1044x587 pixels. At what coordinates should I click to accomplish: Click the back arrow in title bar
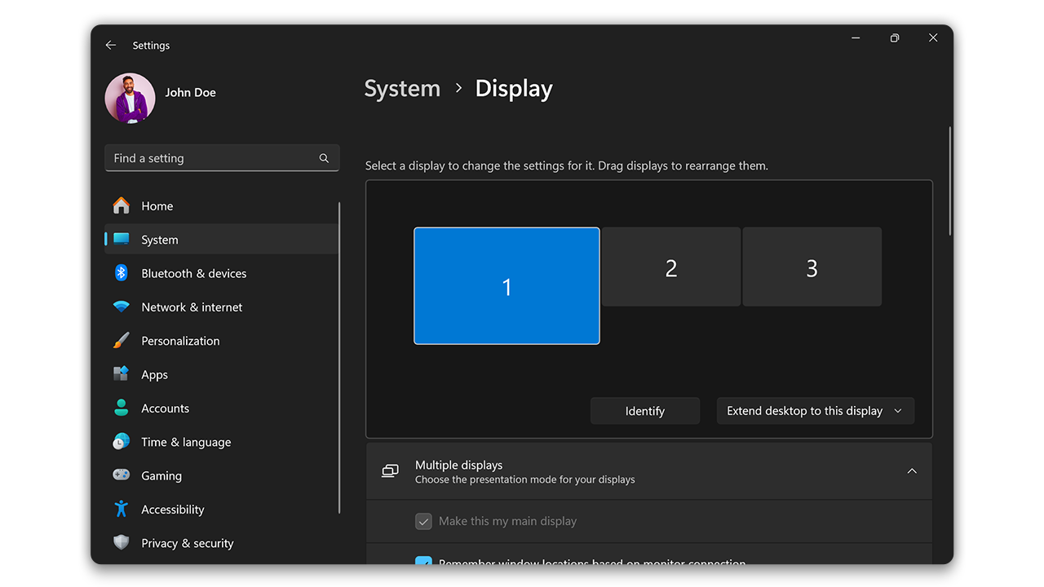click(x=111, y=46)
